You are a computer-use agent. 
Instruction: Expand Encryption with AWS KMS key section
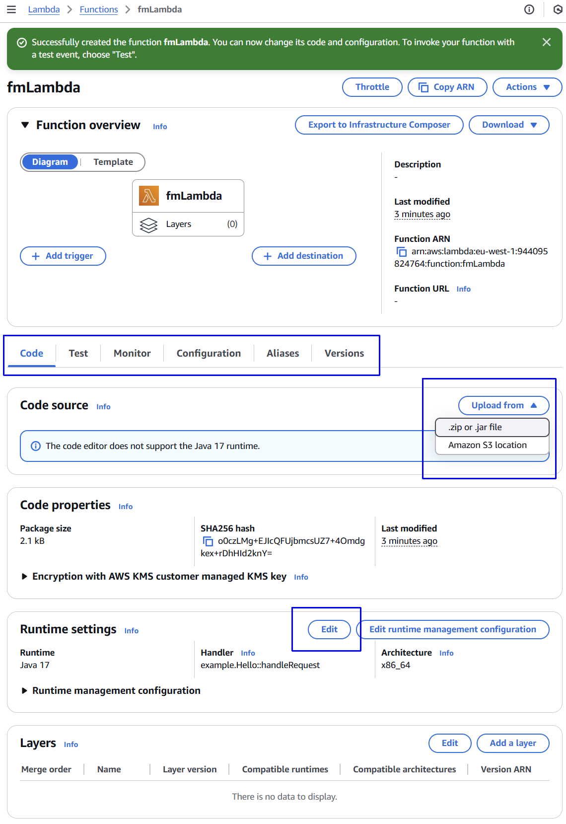24,577
